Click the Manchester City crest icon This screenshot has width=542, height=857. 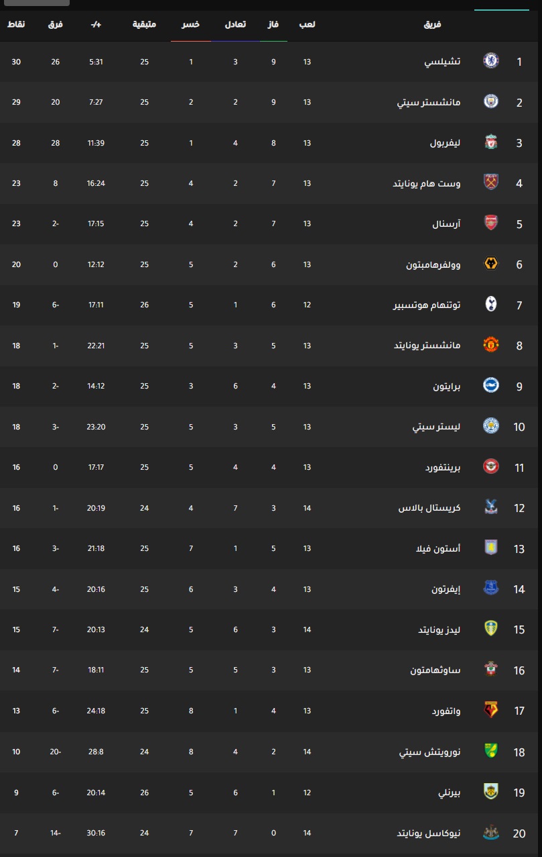(x=491, y=101)
